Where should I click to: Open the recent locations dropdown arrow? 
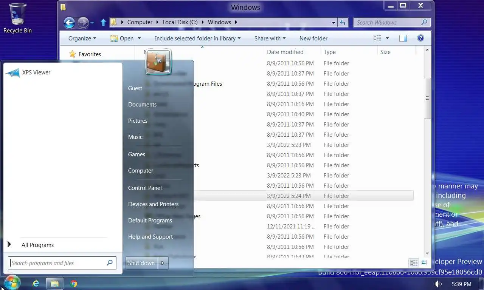tap(92, 23)
